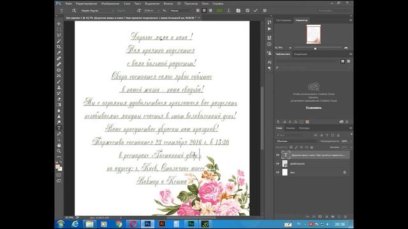The width and height of the screenshot is (408, 229).
Task: Add layer style fx icon
Action: point(314,216)
